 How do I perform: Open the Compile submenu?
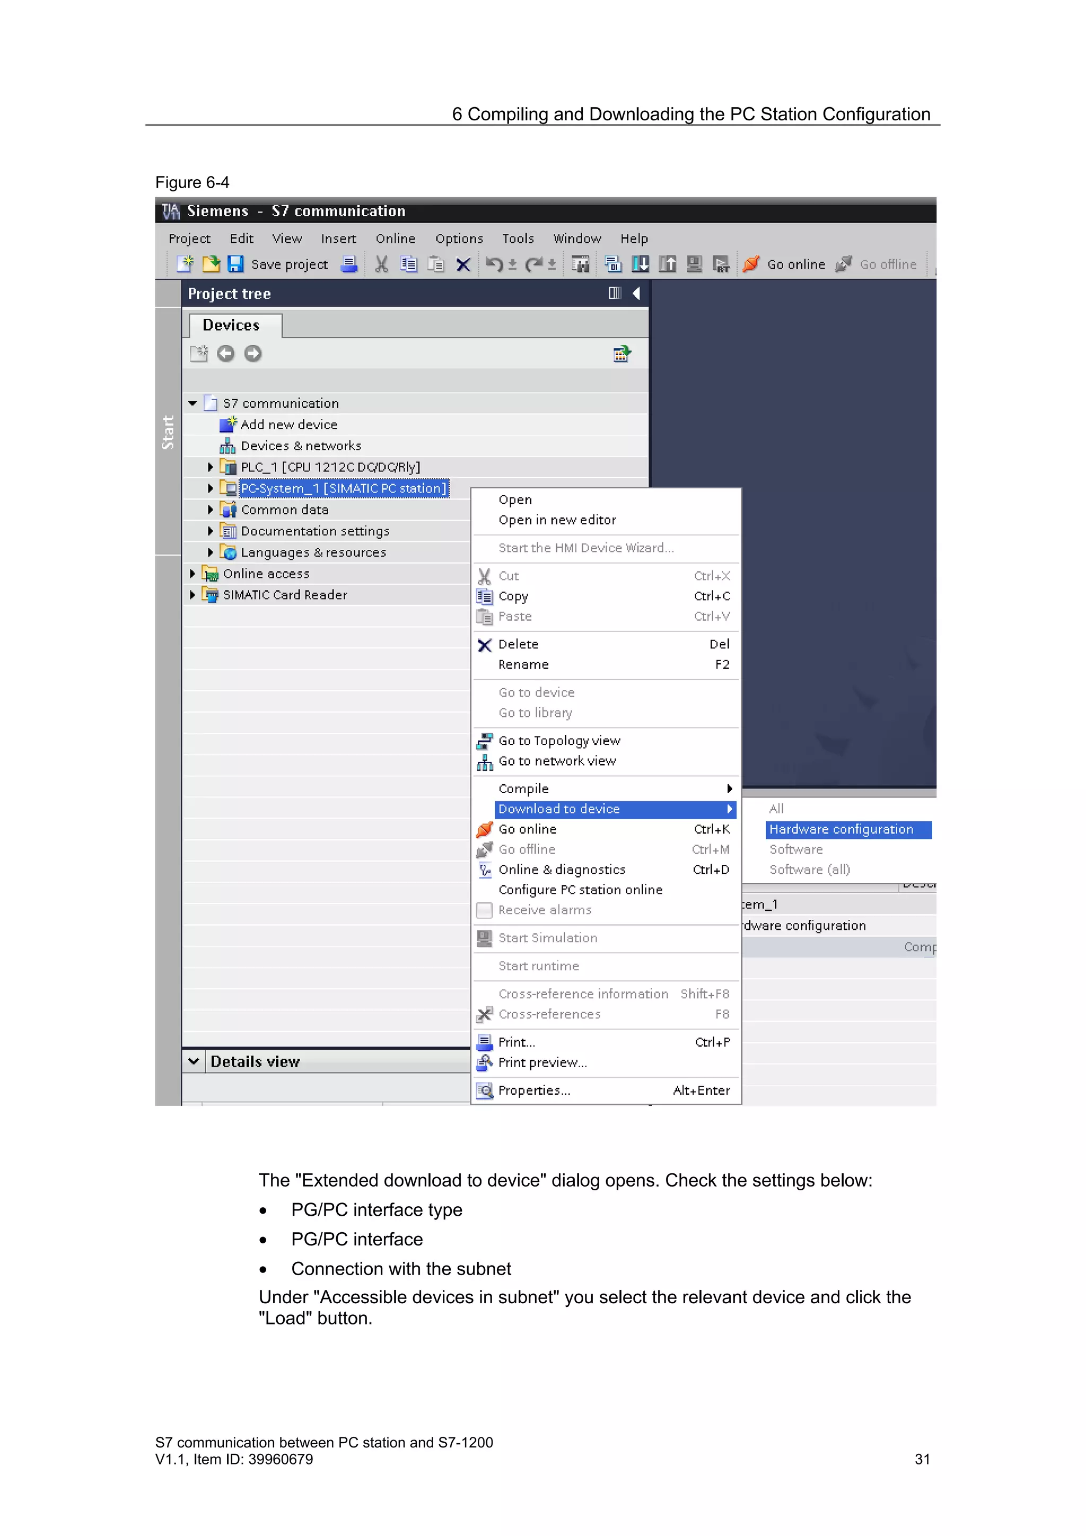coord(615,789)
